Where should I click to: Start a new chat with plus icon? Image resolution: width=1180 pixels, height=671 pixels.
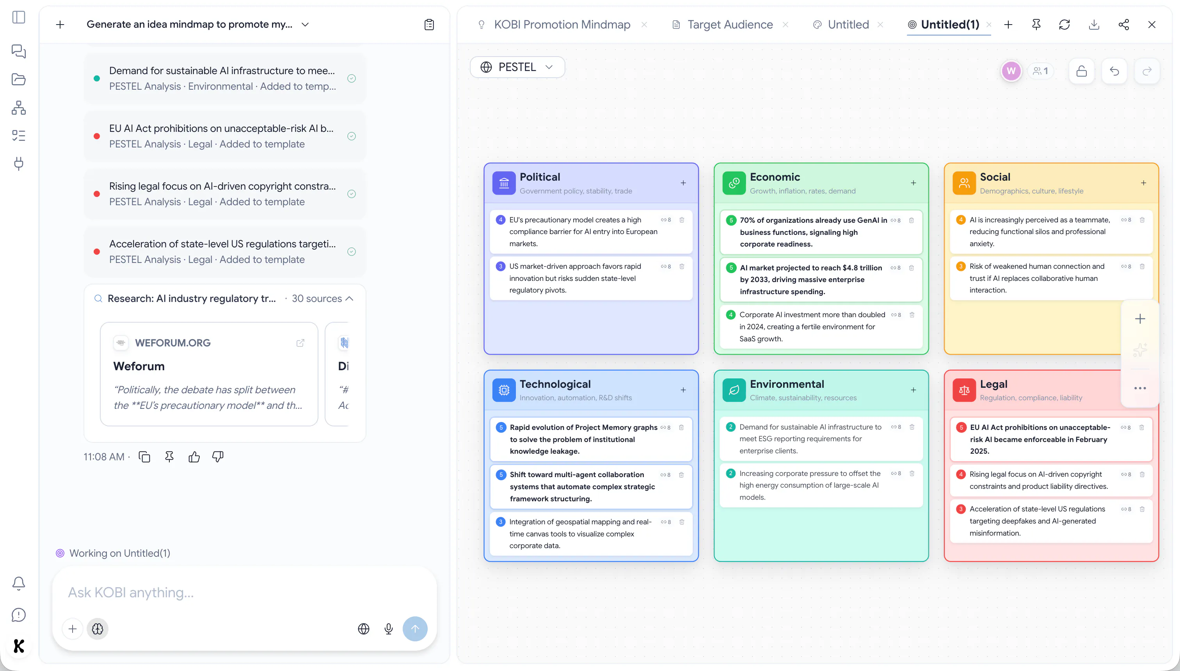point(60,25)
